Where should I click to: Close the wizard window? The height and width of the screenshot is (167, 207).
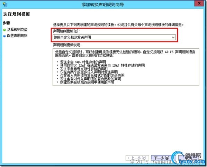point(199,3)
